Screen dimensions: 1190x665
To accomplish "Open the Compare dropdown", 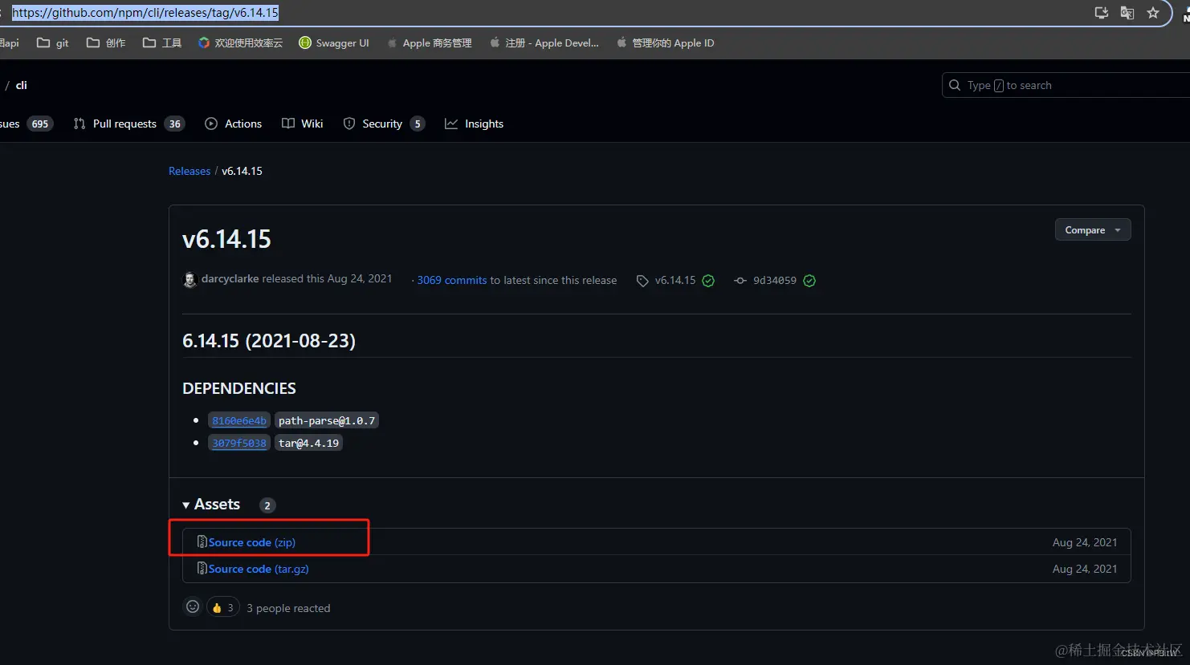I will pyautogui.click(x=1093, y=230).
